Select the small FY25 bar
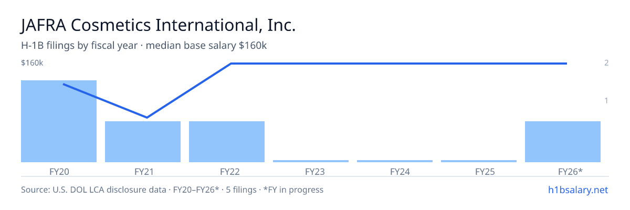 (479, 161)
